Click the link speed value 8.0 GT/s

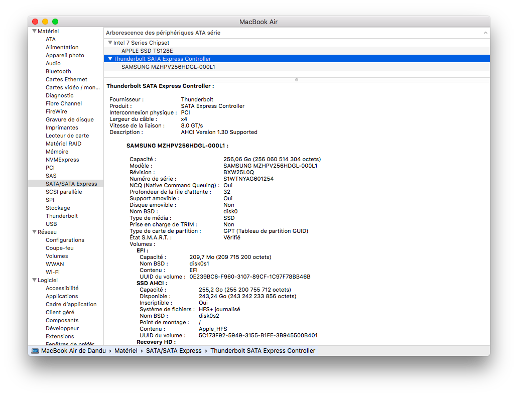pos(192,125)
